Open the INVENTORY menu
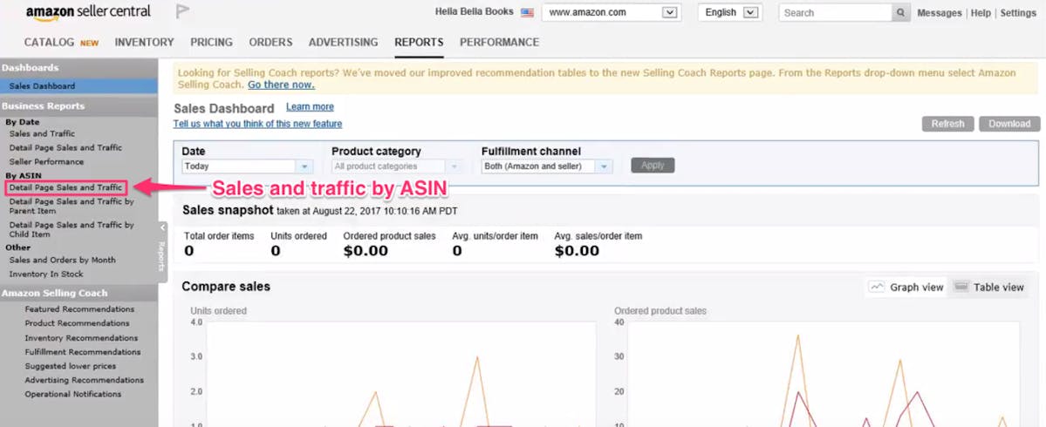 [x=144, y=42]
